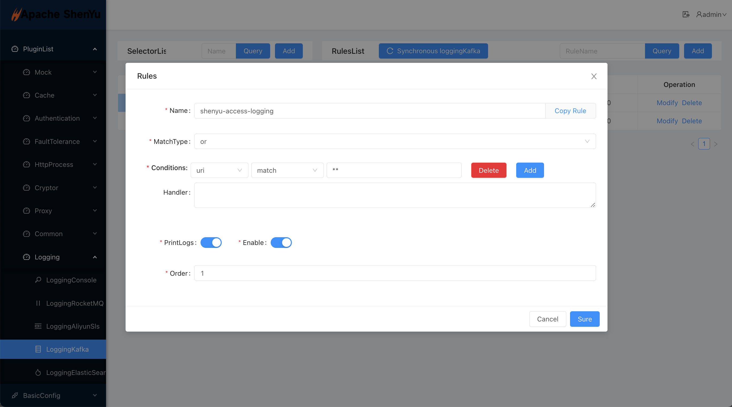The width and height of the screenshot is (732, 407).
Task: Open the uri condition type dropdown
Action: point(219,170)
